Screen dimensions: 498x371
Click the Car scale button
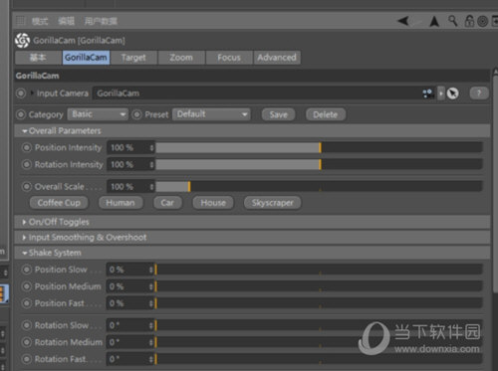tap(167, 203)
